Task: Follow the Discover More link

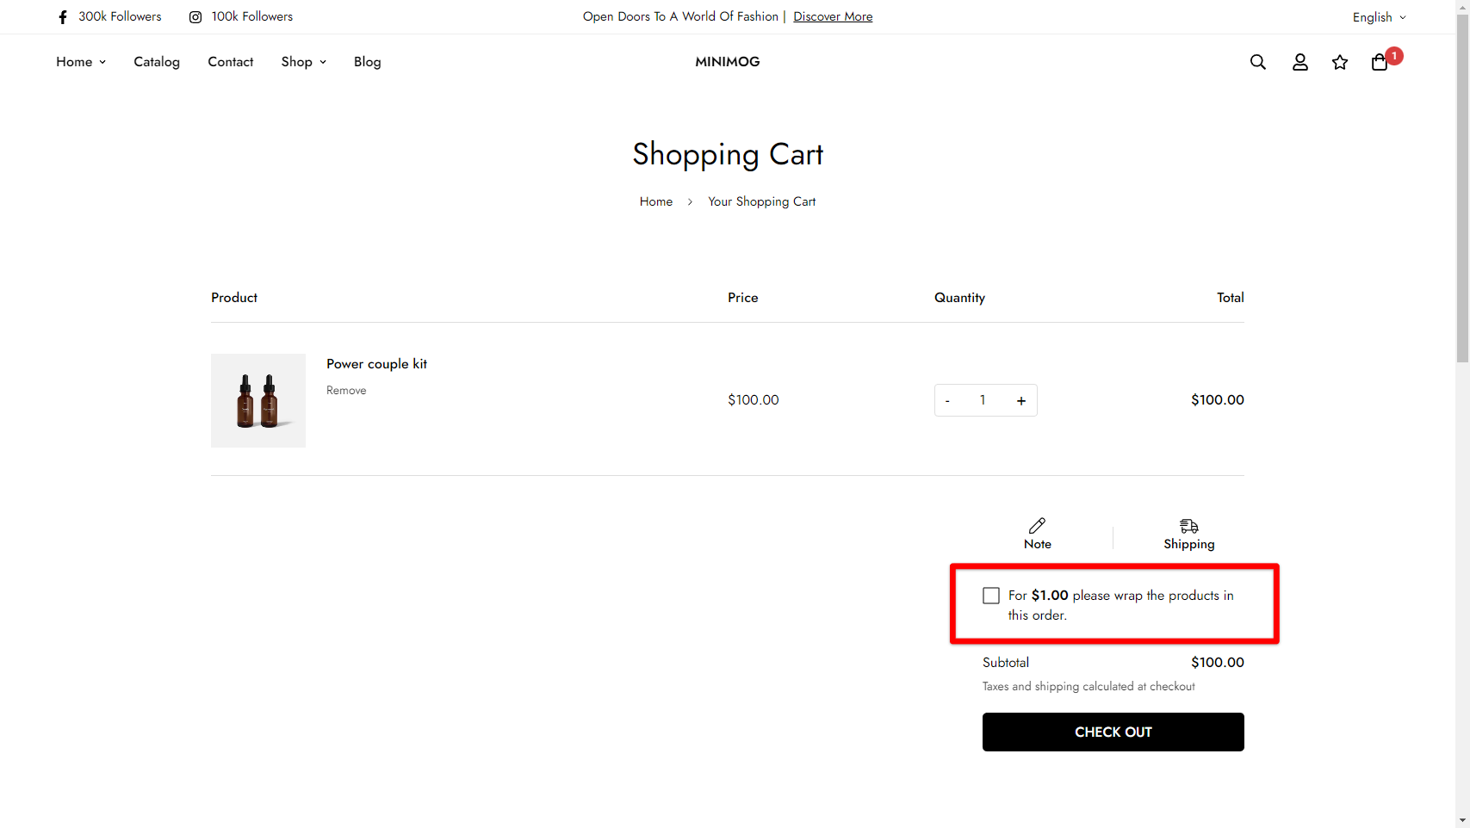Action: 832,16
